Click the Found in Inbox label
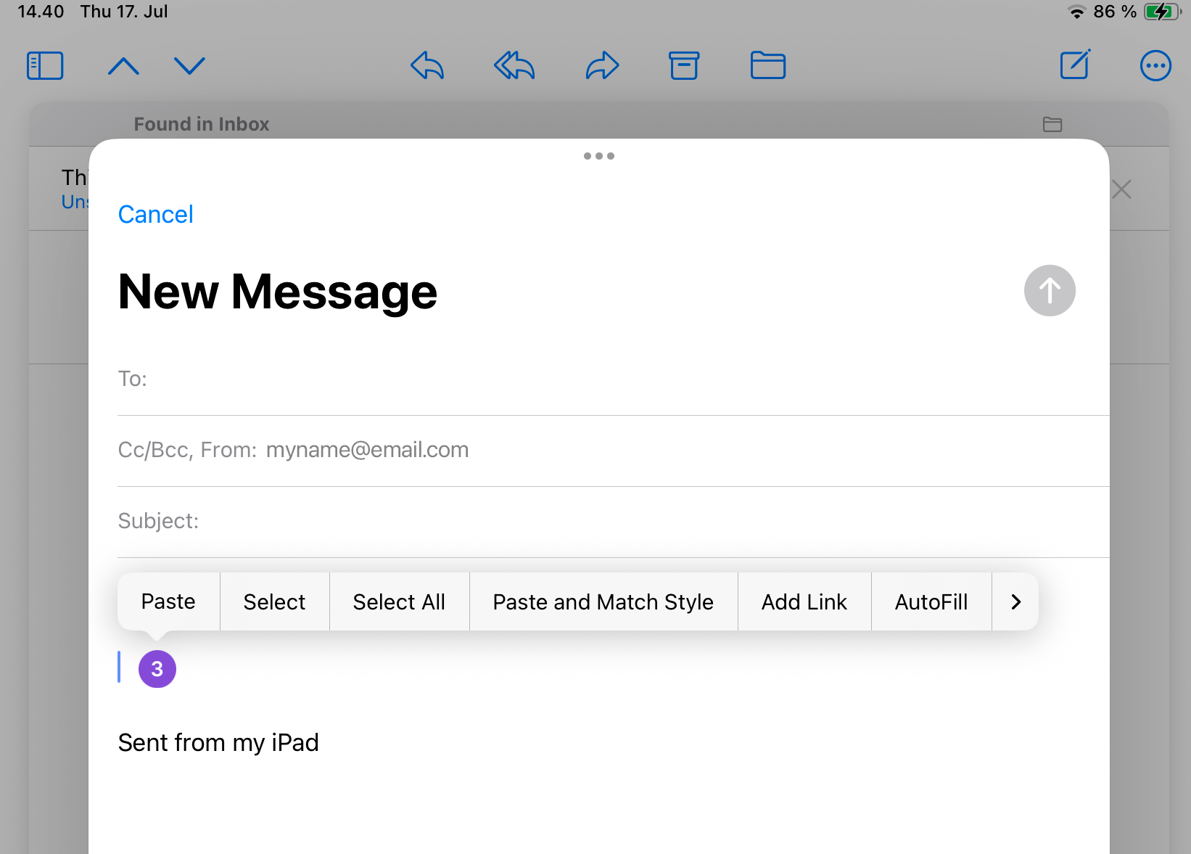Screen dimensions: 1191x854 (202, 125)
